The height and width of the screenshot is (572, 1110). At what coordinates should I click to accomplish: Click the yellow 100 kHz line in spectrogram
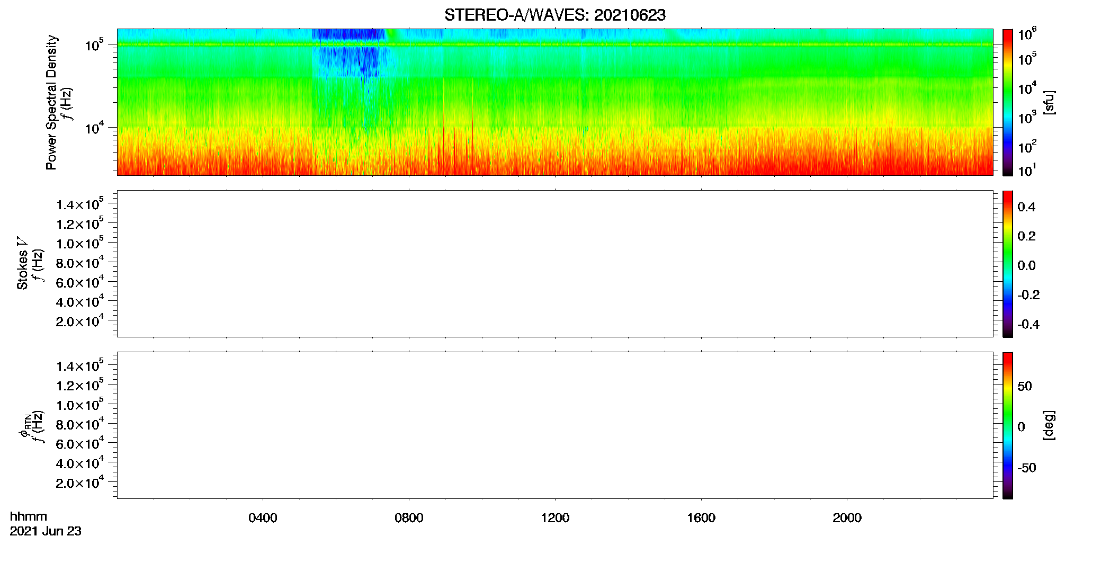[554, 44]
